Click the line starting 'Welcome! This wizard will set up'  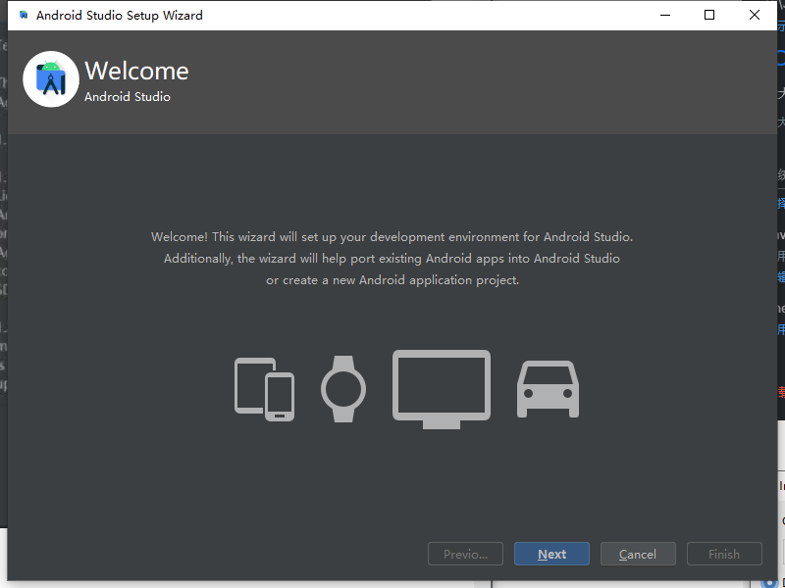pos(392,236)
